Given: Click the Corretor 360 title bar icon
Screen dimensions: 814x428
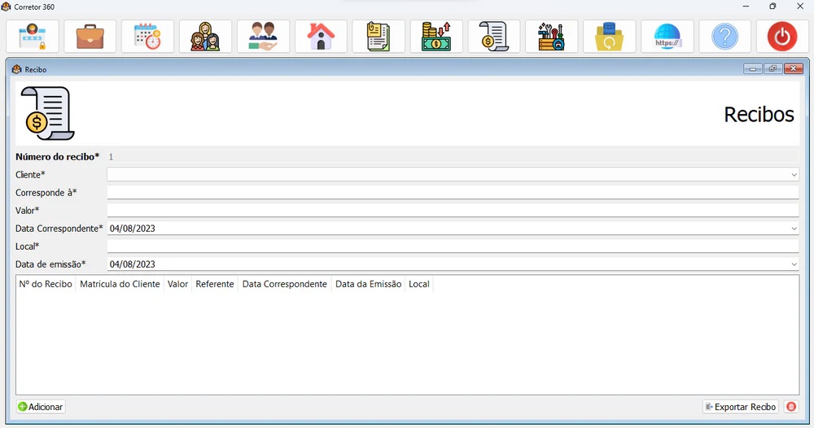Looking at the screenshot, I should pos(7,7).
